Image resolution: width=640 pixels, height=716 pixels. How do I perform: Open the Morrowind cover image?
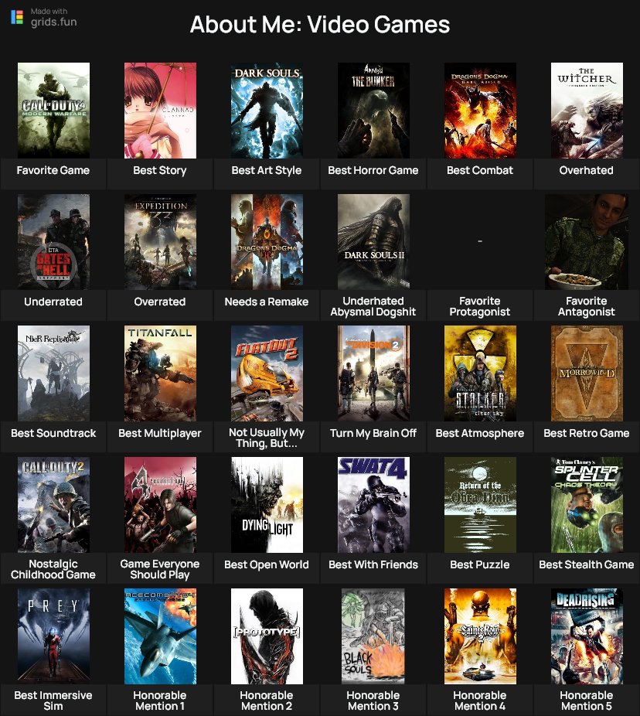pos(587,373)
